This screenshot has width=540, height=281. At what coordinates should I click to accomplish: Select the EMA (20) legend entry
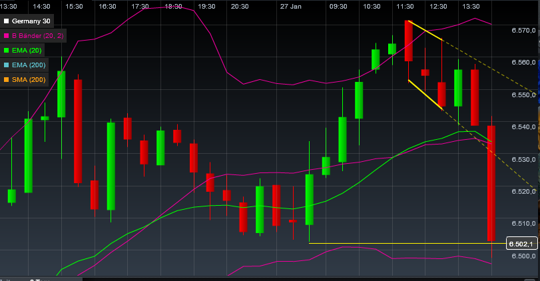[x=23, y=51]
